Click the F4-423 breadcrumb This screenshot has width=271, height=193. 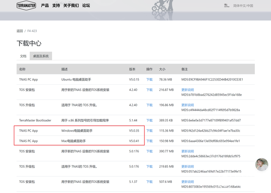point(32,31)
